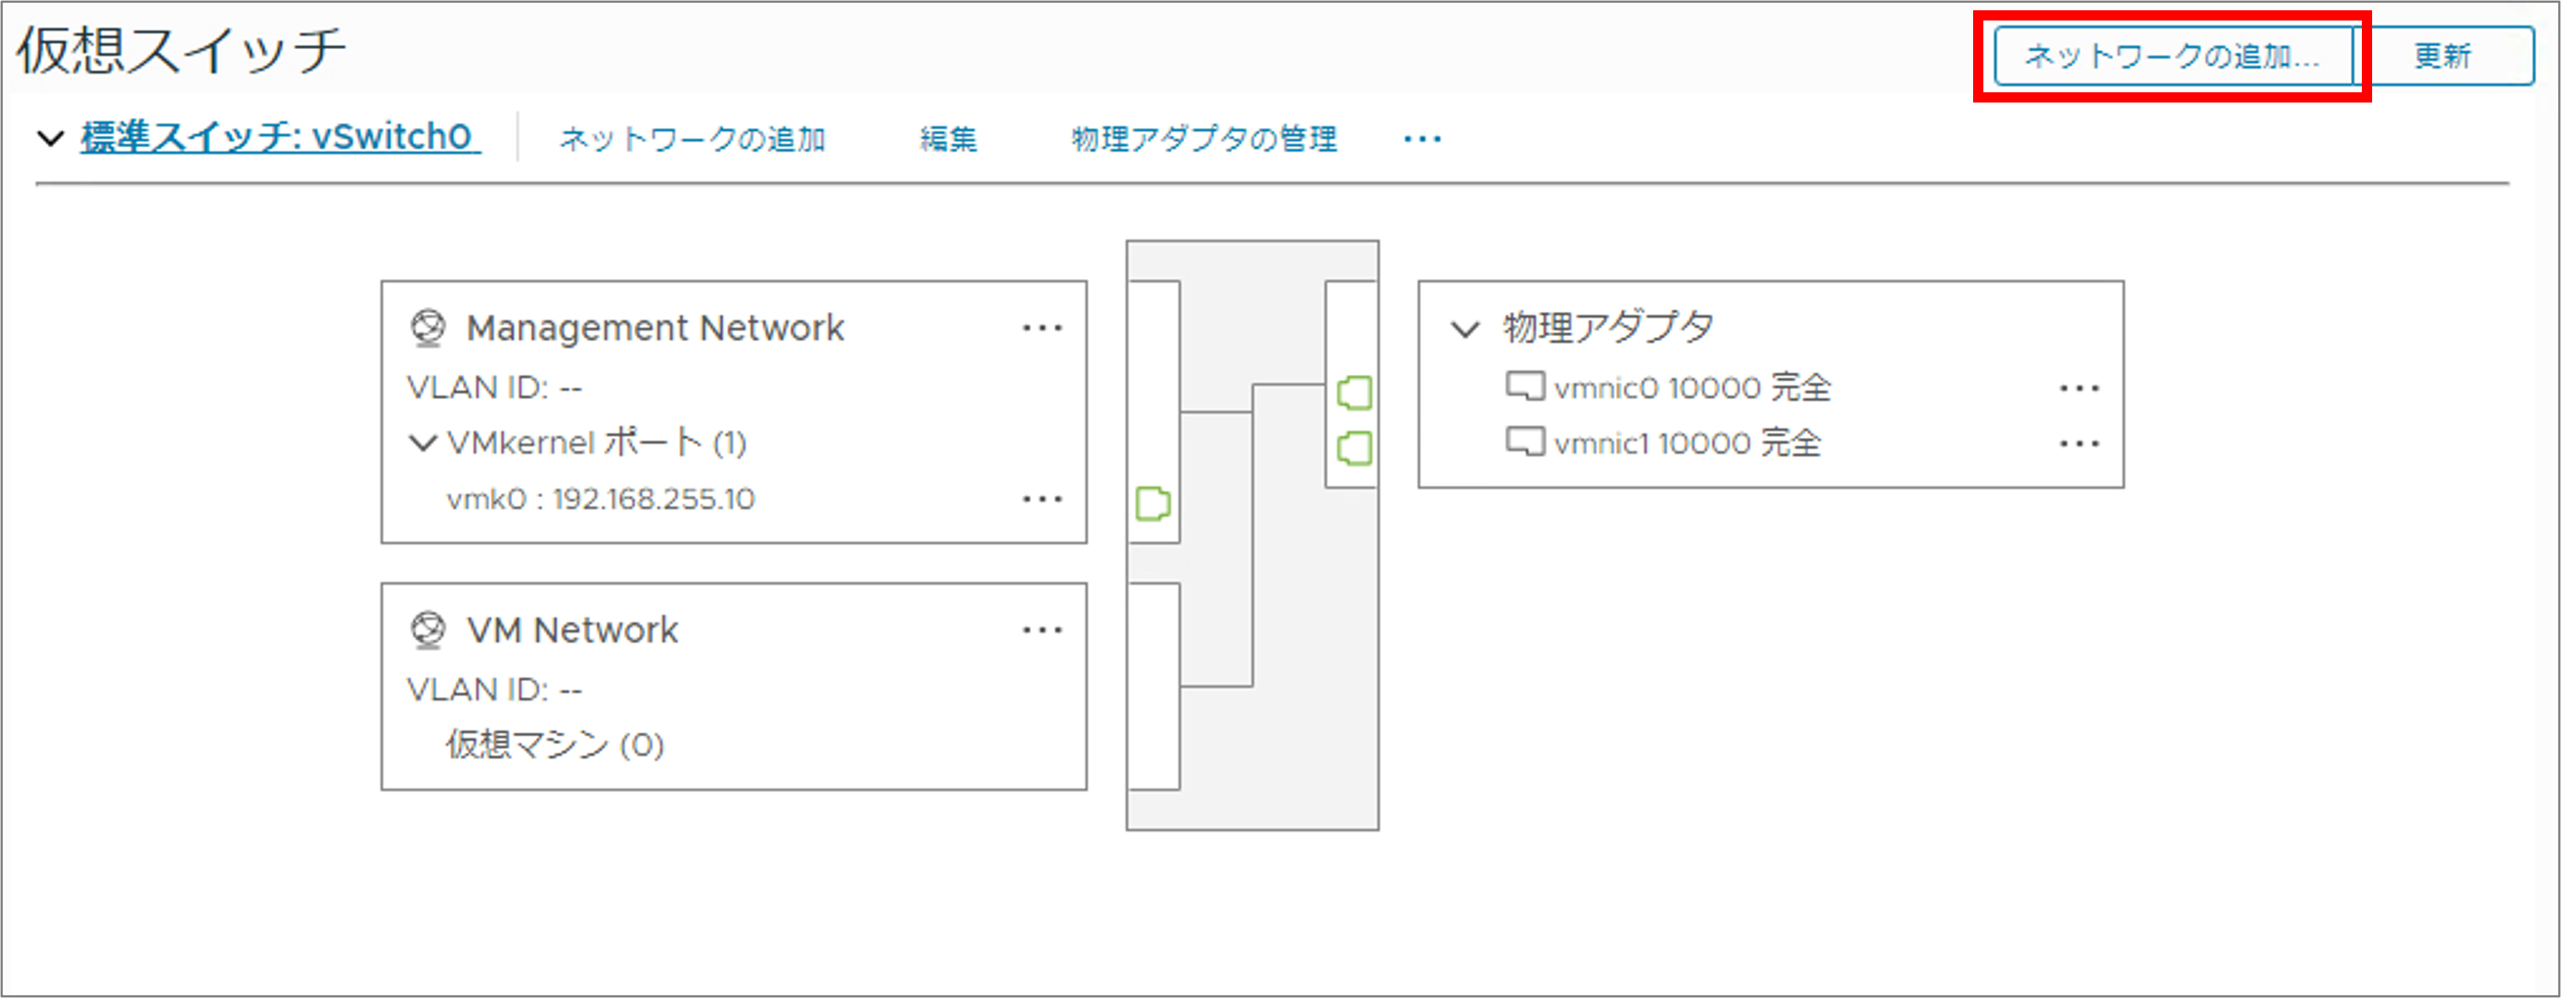Open the vmk0 : 192.168.255.10 ellipsis menu
The image size is (2561, 998).
tap(1042, 499)
